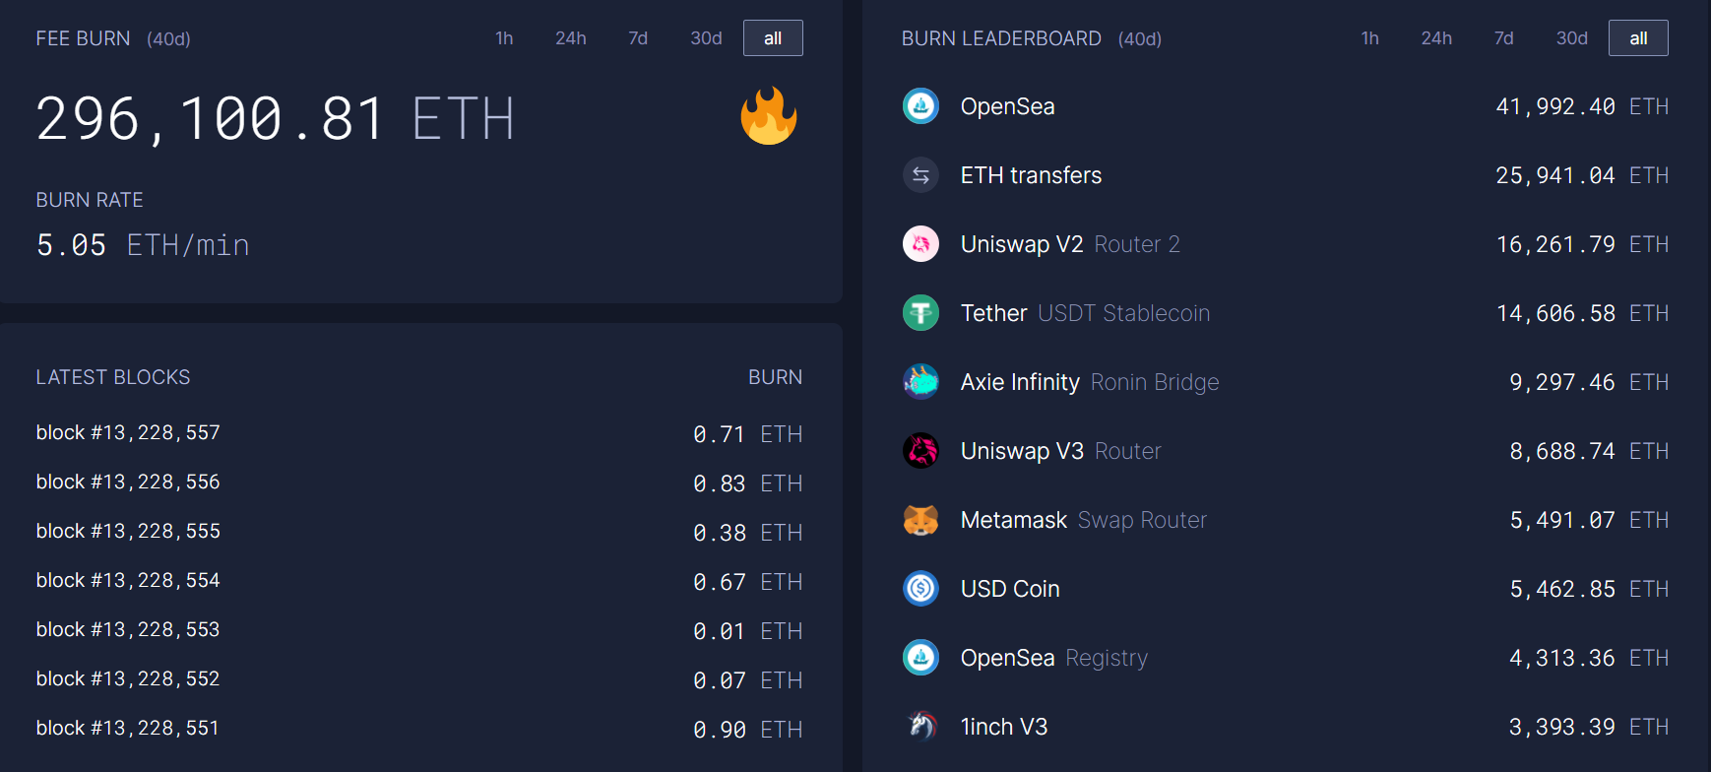Click the 8,688.74 ETH amount

1589,451
